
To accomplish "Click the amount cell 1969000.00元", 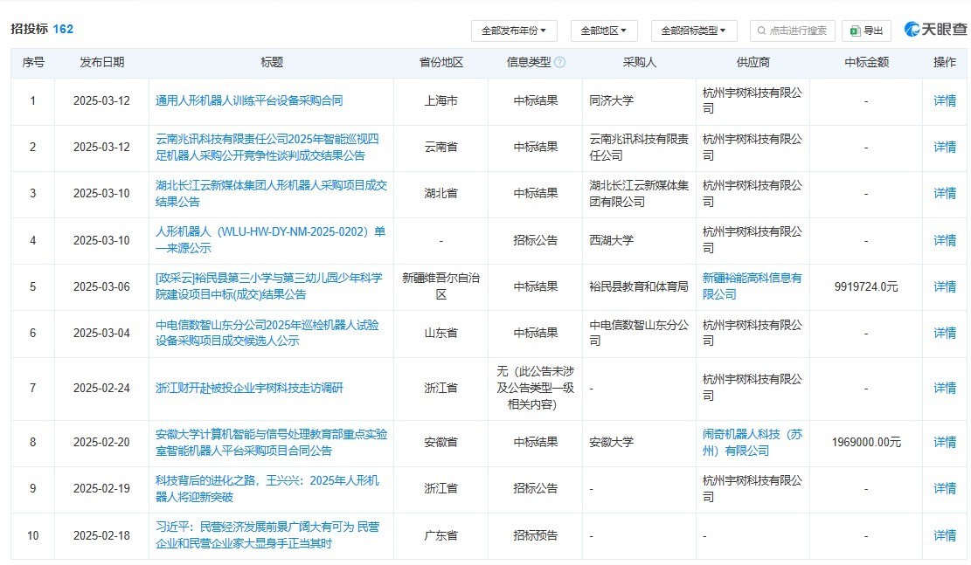I will (x=866, y=443).
